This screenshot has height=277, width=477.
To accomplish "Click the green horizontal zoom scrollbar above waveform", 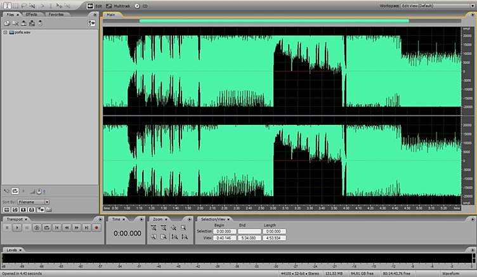I will click(x=273, y=21).
